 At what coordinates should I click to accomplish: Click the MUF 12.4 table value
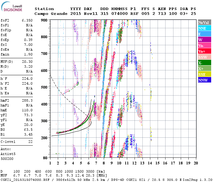tap(79, 176)
